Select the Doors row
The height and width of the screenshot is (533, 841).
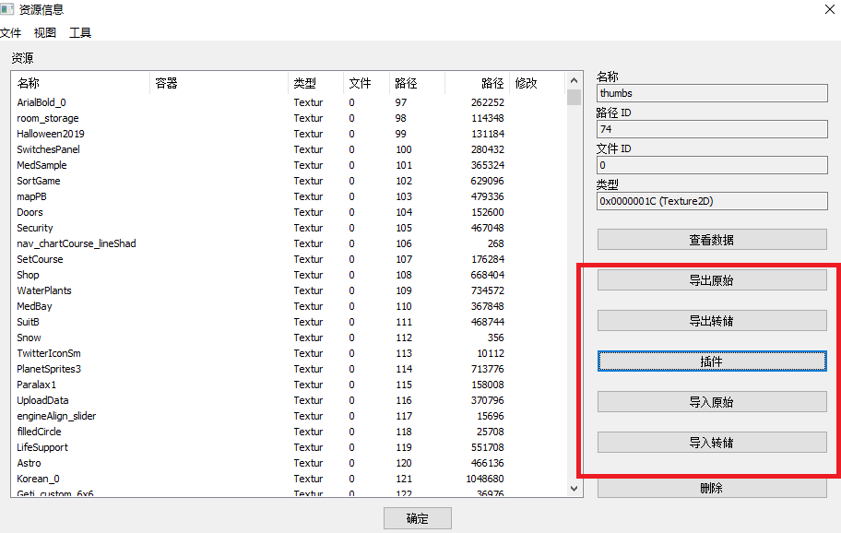[x=289, y=212]
